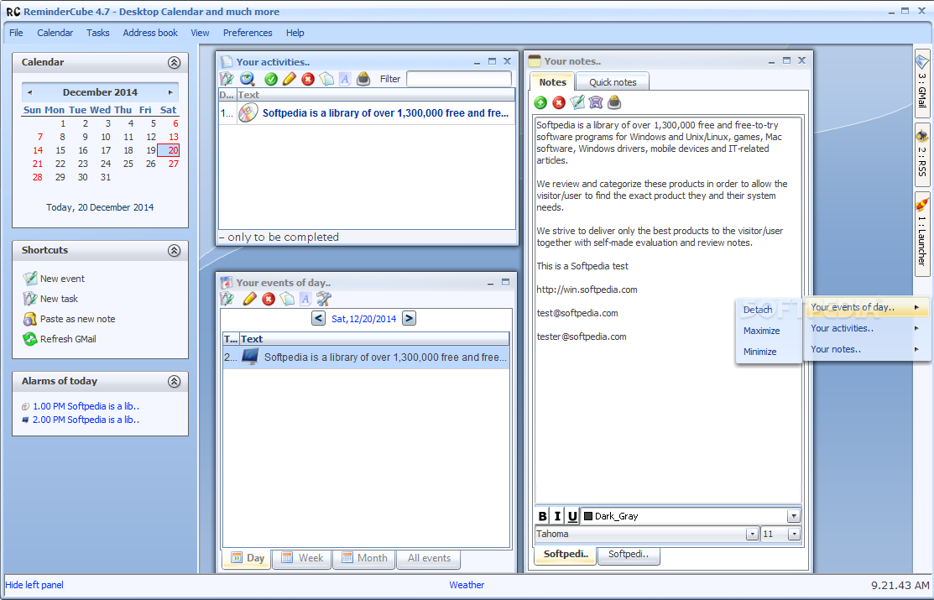
Task: Switch to the Month events tab
Action: [x=364, y=558]
